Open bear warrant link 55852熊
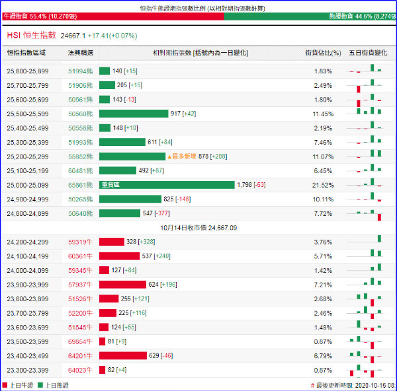Image resolution: width=397 pixels, height=391 pixels. pyautogui.click(x=81, y=157)
